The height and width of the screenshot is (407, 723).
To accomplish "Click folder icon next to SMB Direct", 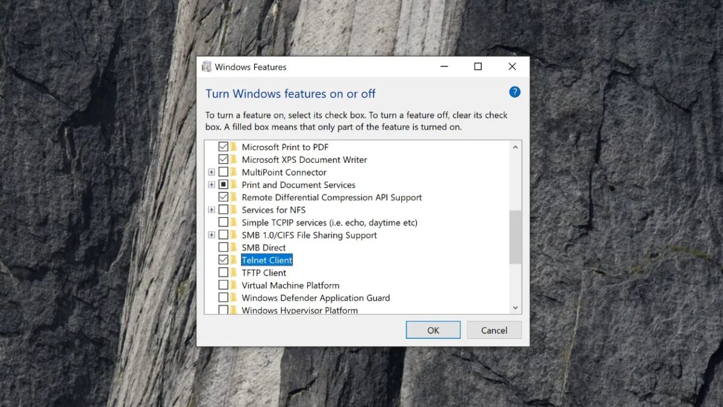I will click(234, 247).
